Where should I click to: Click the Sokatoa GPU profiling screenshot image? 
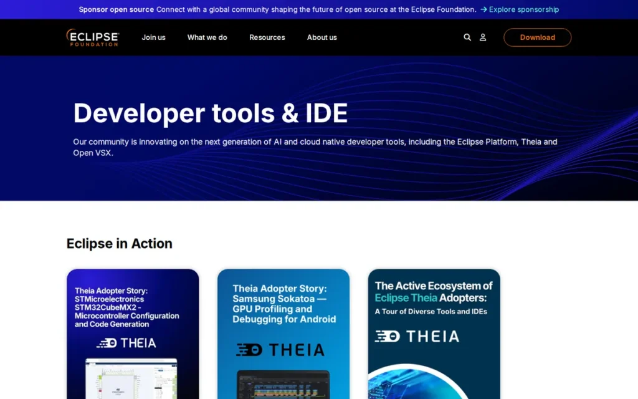click(x=283, y=385)
